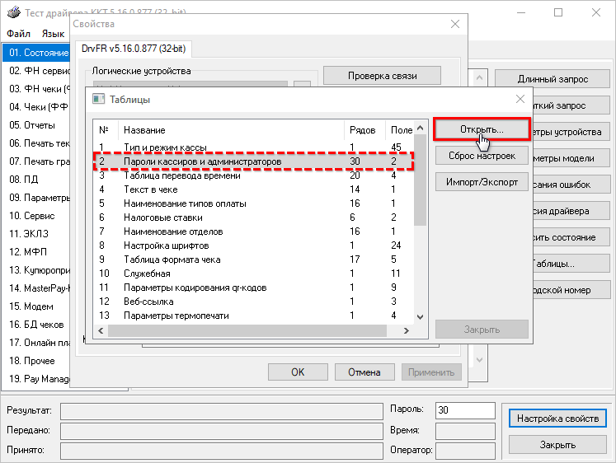Click the Сброс настроек button

tap(482, 156)
